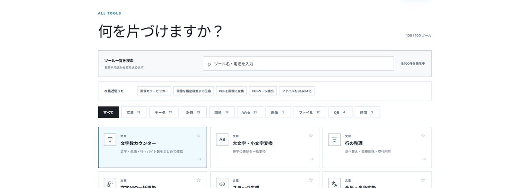Viewport: 529px width, 188px height.
Task: Click the ツール一覧を検索 label
Action: tap(119, 60)
